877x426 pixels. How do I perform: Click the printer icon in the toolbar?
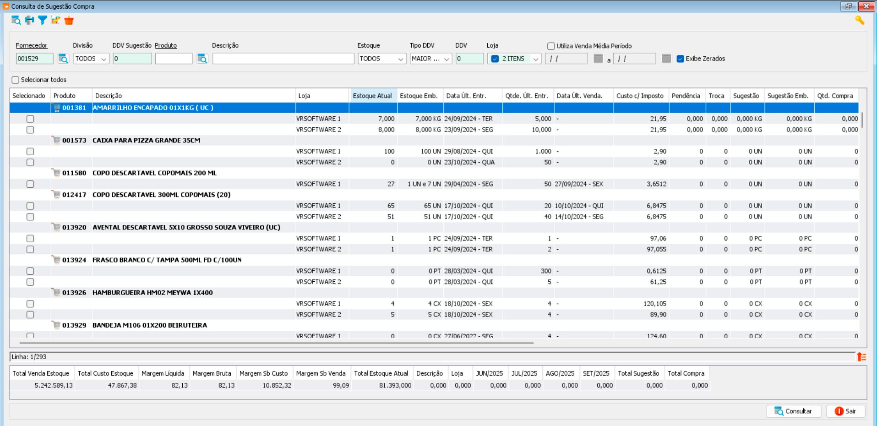pyautogui.click(x=29, y=20)
